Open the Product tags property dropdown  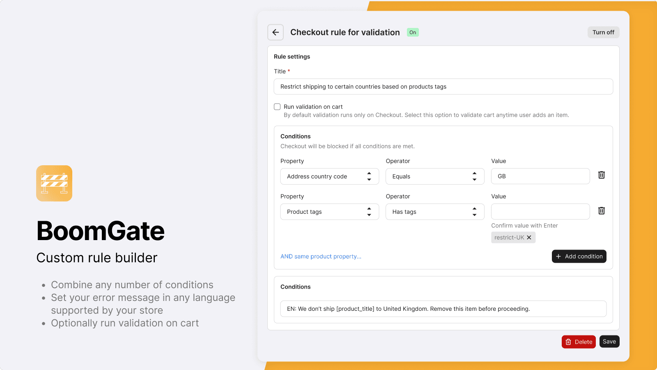[329, 212]
